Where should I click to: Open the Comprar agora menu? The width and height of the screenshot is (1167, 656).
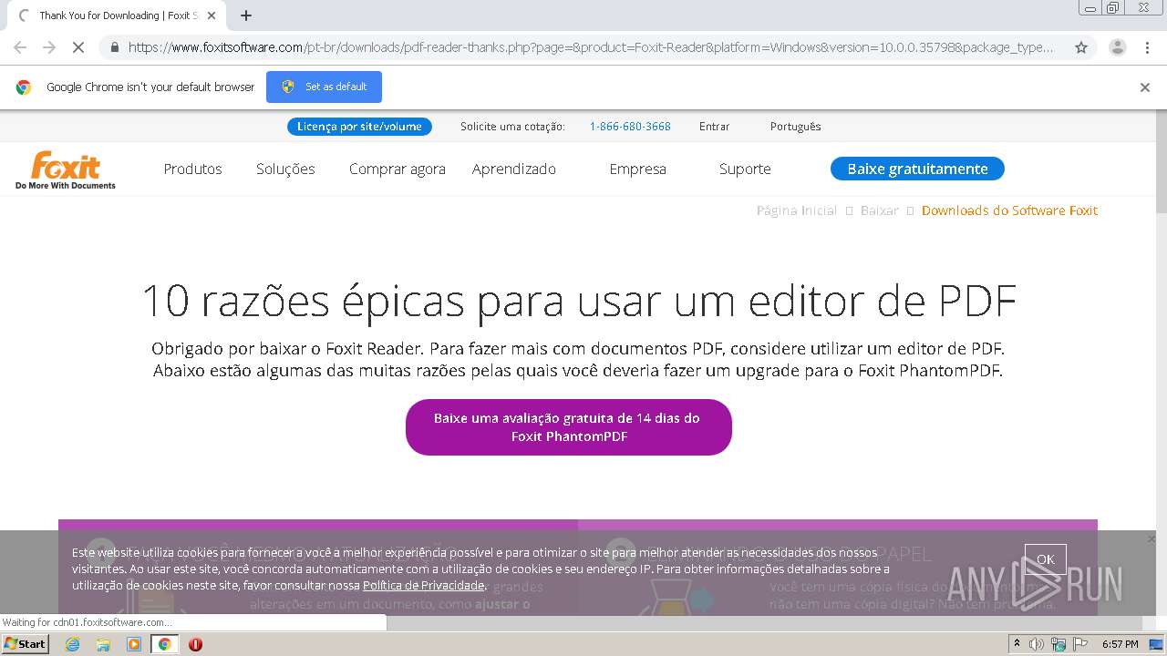pos(398,169)
